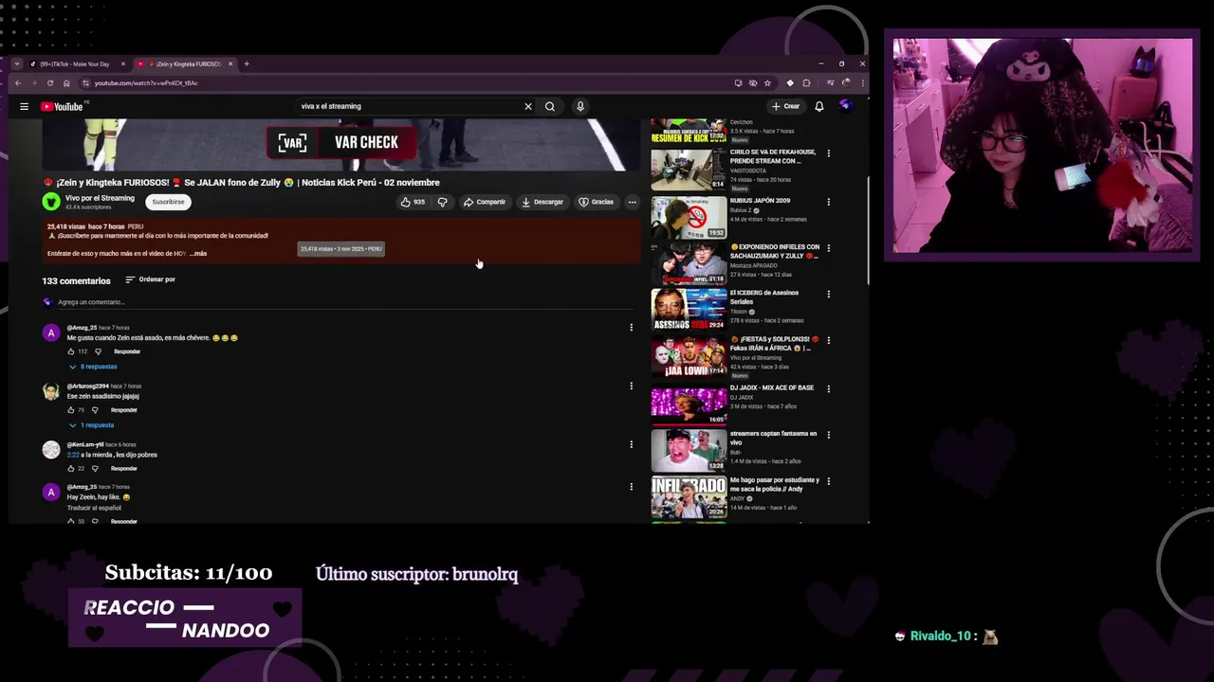Click the browser address bar URL

pyautogui.click(x=146, y=82)
